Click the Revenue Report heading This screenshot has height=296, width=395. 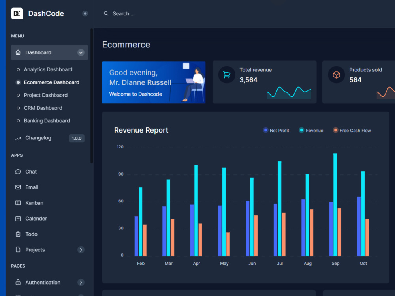pyautogui.click(x=141, y=130)
